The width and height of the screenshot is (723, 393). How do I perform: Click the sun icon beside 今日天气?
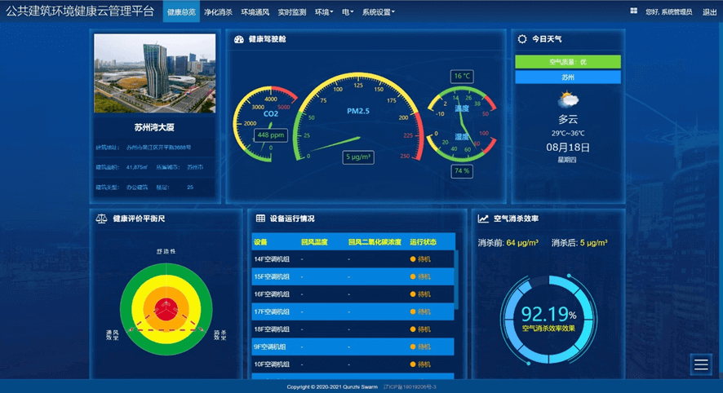[522, 38]
